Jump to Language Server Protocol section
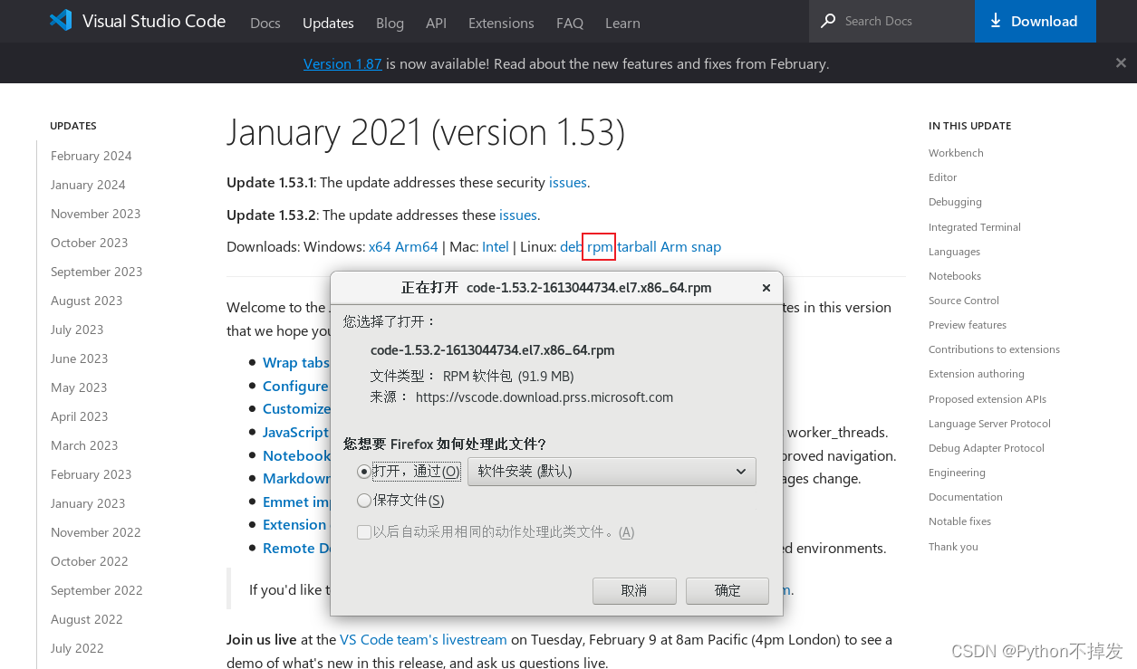This screenshot has width=1137, height=669. (x=989, y=424)
